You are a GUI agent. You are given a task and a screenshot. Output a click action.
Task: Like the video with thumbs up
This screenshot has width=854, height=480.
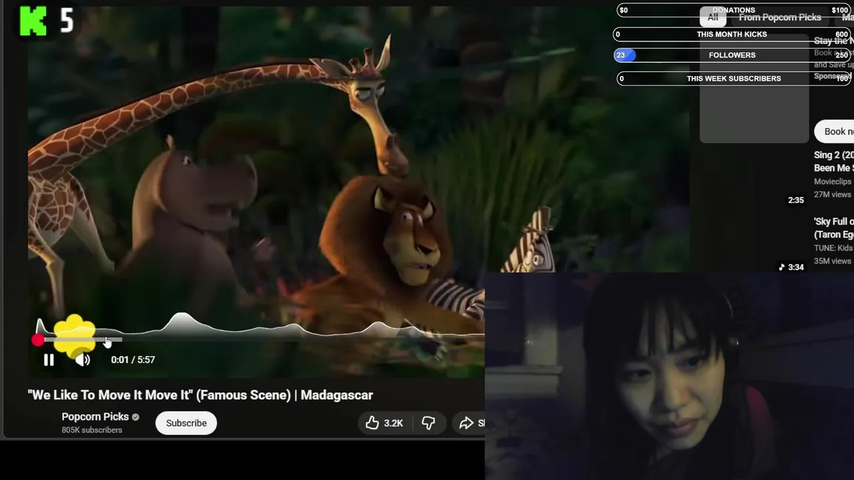(372, 423)
